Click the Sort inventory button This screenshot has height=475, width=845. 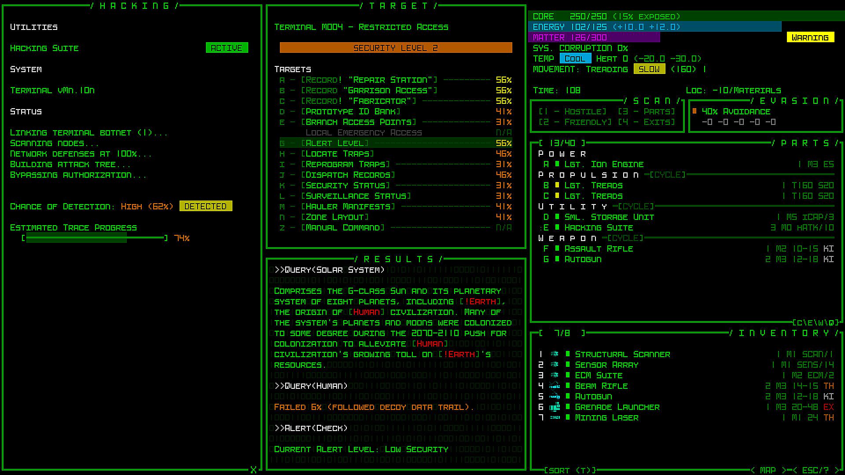570,470
